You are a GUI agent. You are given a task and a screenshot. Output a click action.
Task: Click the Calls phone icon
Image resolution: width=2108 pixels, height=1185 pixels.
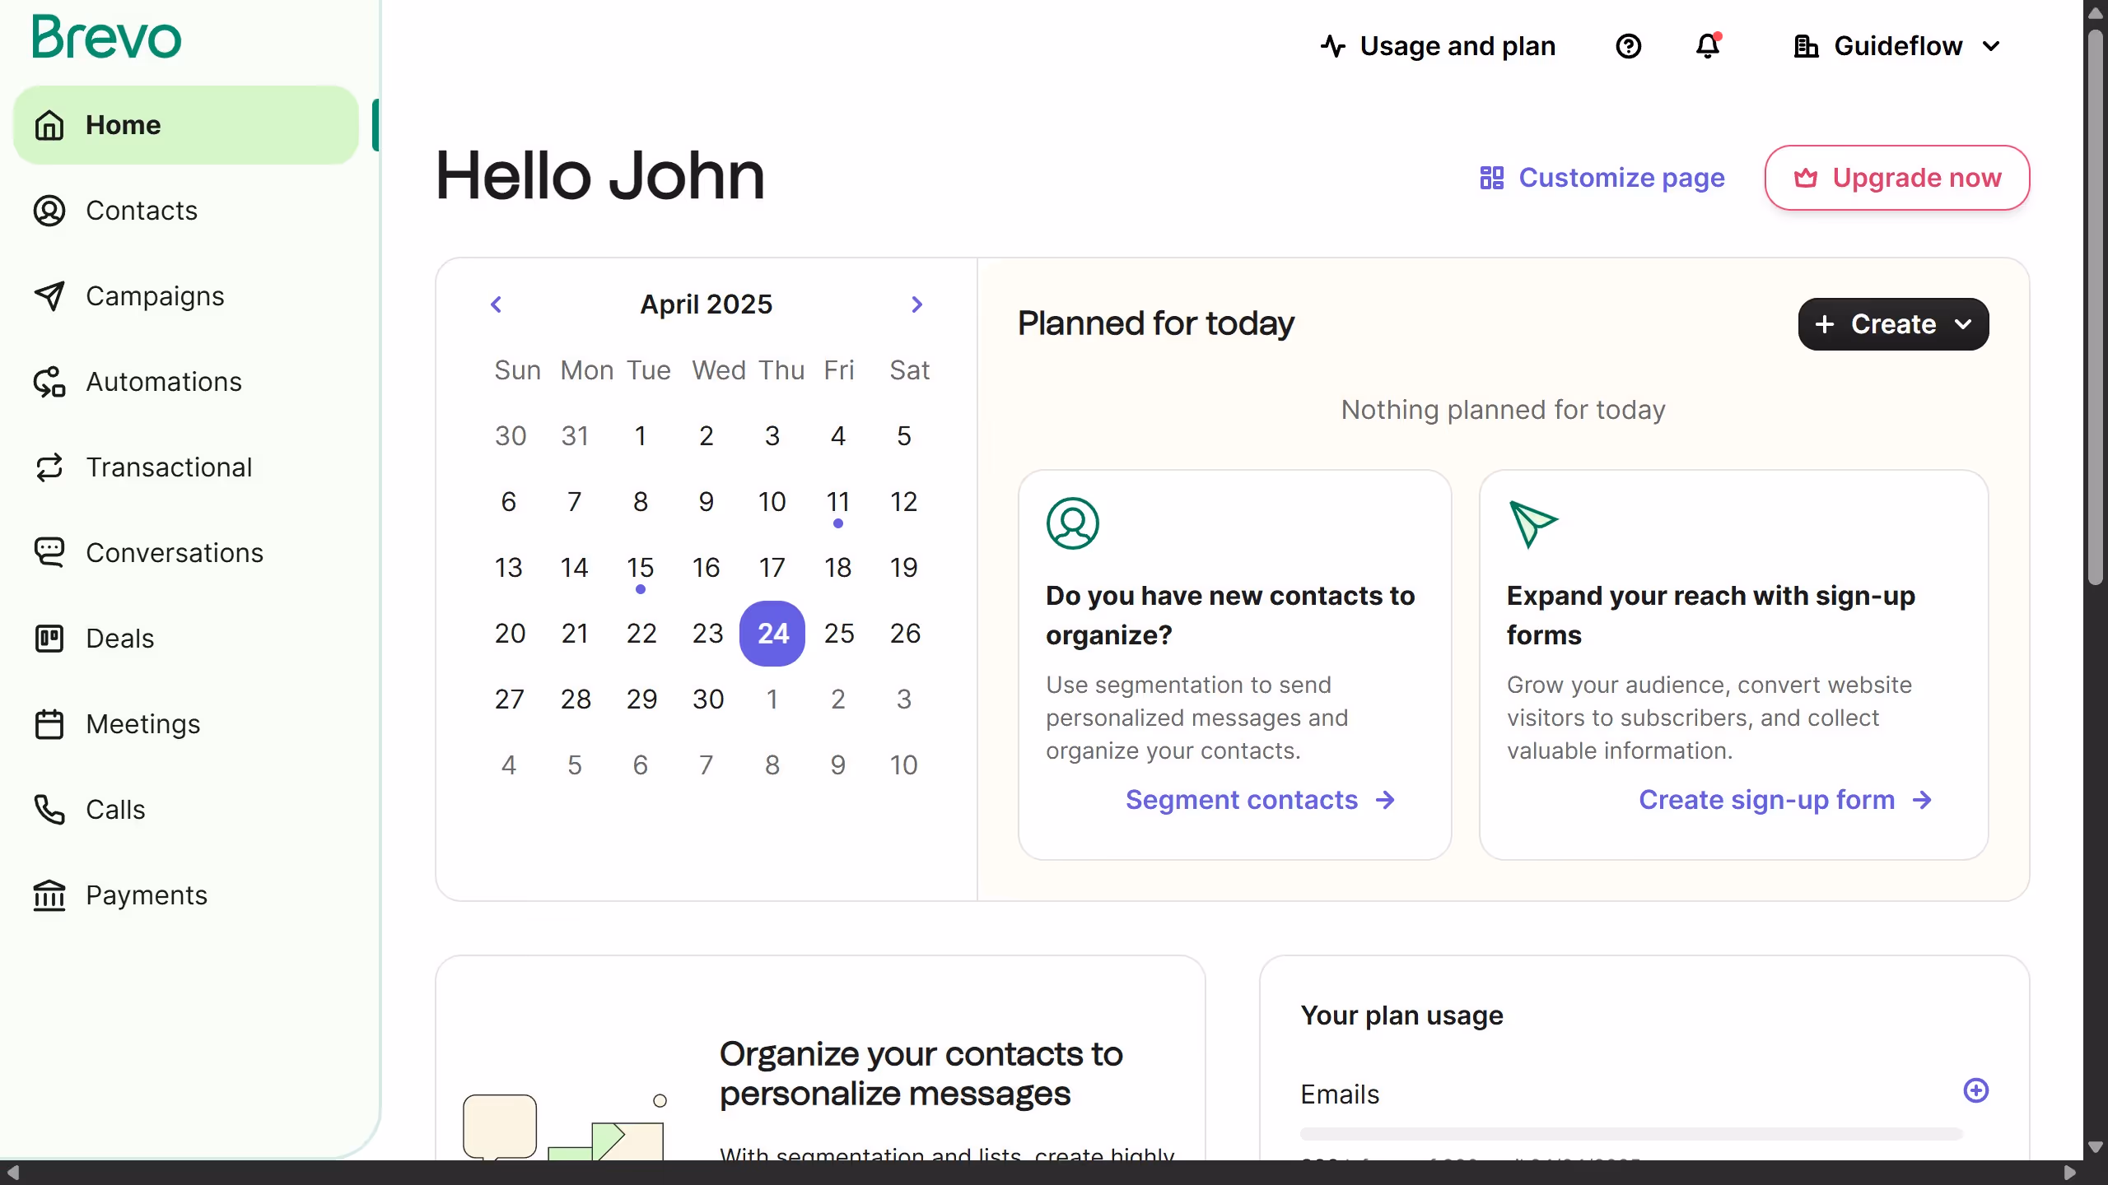[49, 809]
